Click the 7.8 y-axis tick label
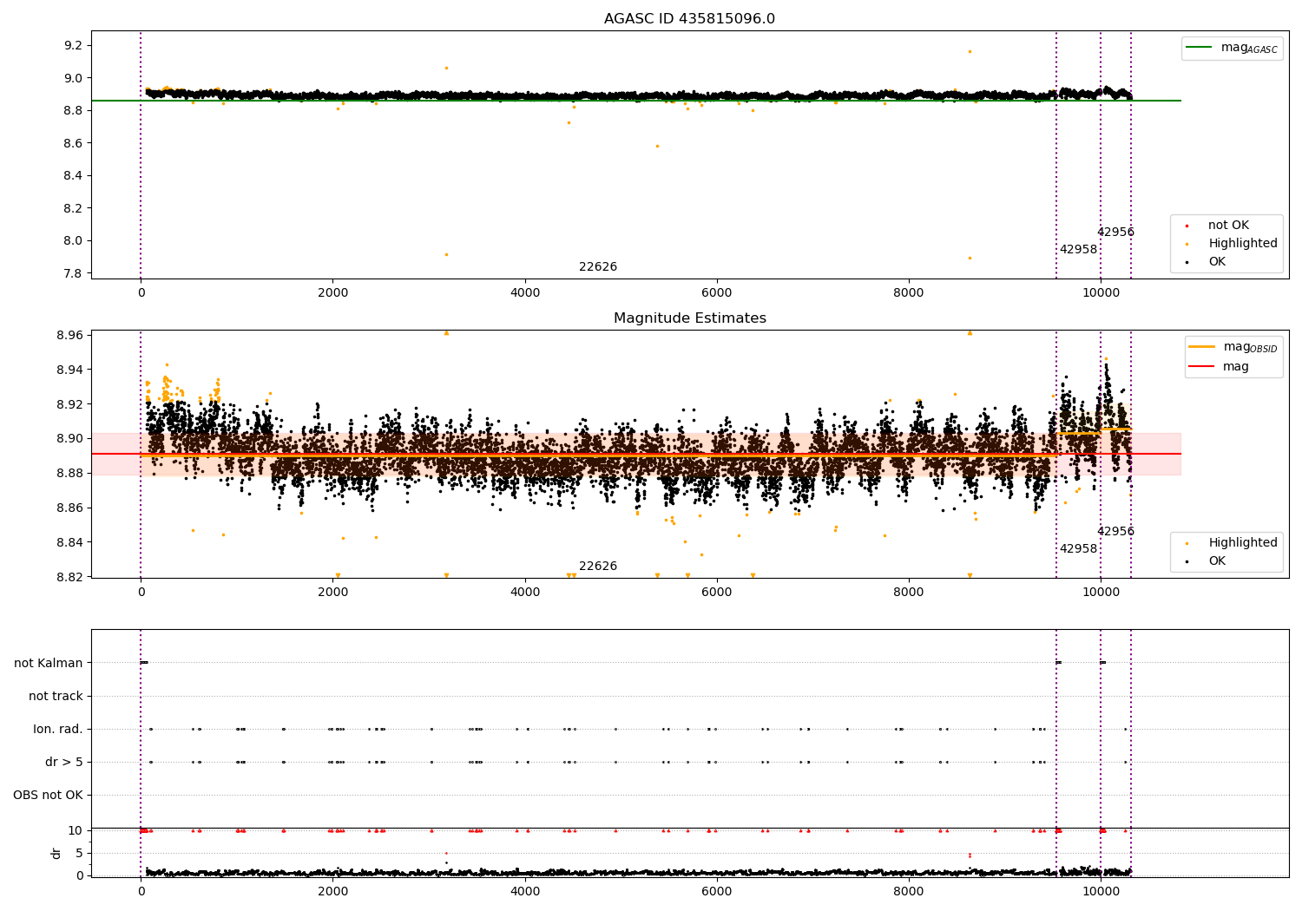 click(73, 274)
